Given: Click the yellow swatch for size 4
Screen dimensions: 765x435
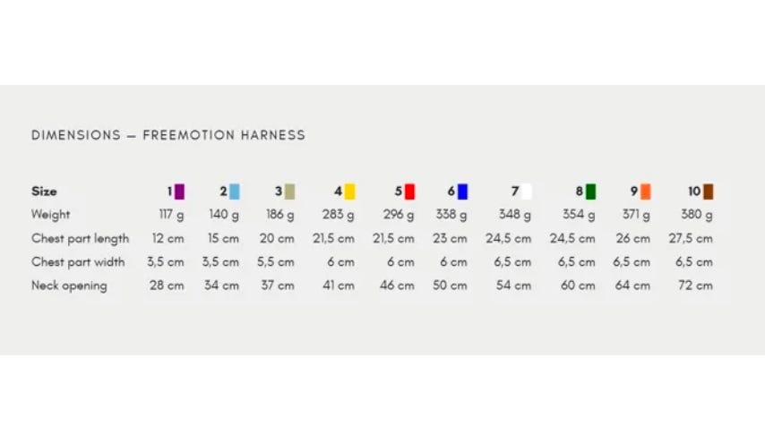Looking at the screenshot, I should [350, 192].
